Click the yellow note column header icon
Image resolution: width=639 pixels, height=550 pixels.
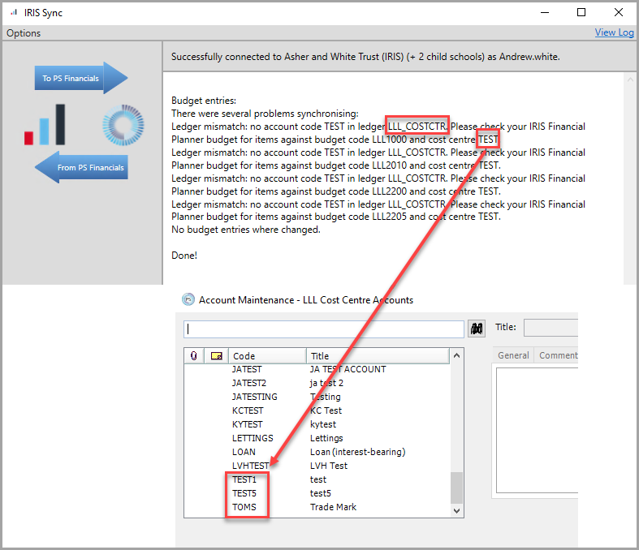click(x=217, y=355)
